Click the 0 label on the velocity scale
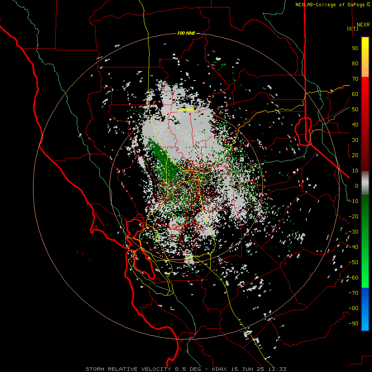Screen dimensions: 372x372 (357, 186)
